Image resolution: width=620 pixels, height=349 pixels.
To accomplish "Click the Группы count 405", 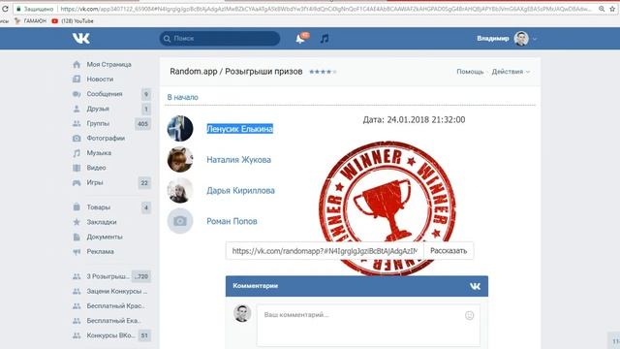I will click(142, 124).
